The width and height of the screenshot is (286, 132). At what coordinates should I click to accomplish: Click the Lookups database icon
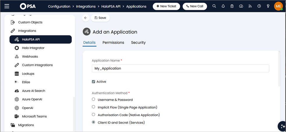pyautogui.click(x=17, y=74)
